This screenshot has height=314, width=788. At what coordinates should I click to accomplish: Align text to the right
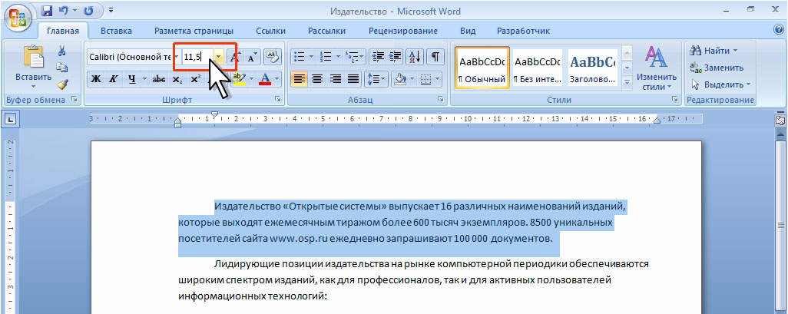click(335, 79)
